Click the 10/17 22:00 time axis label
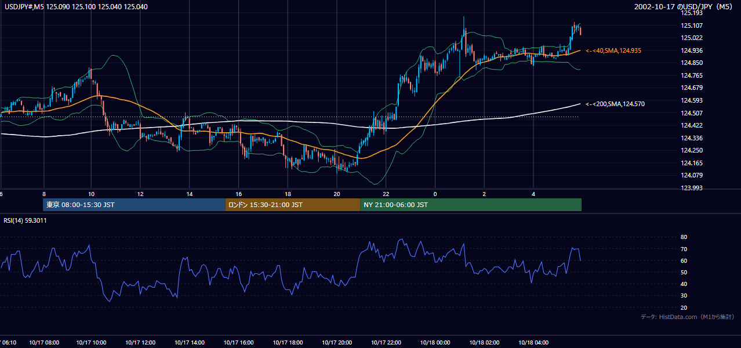This screenshot has width=741, height=348. 387,343
